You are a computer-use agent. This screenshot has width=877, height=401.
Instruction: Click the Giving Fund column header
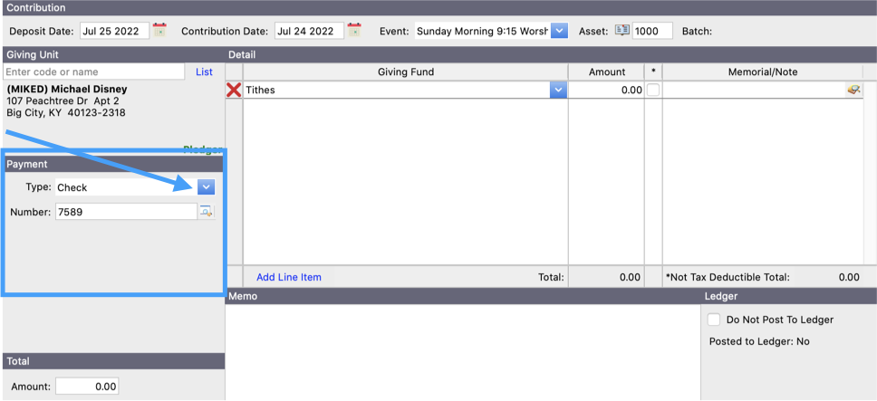click(405, 72)
